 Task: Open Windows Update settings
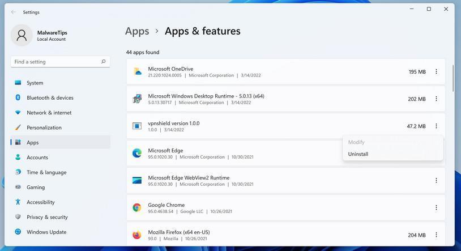[60, 232]
